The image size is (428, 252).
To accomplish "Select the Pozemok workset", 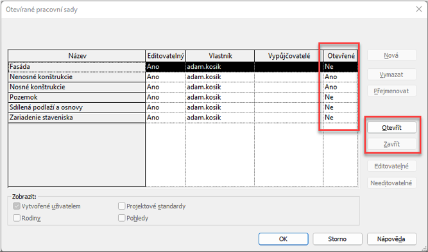I will [x=77, y=97].
